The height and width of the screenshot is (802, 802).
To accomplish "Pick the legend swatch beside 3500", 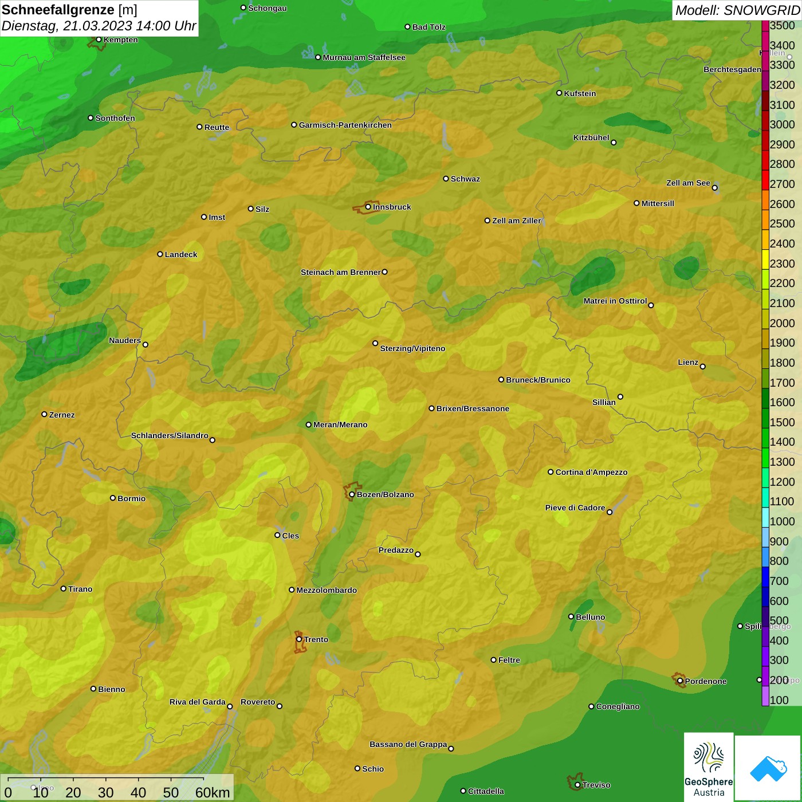I will click(x=765, y=26).
